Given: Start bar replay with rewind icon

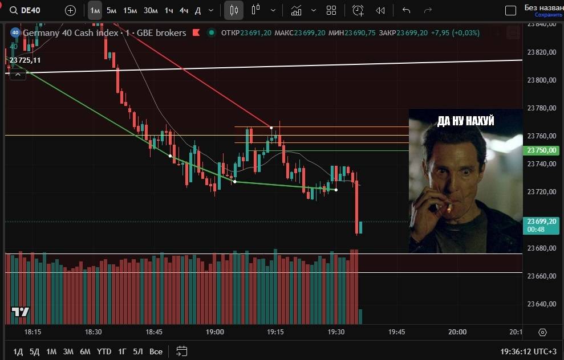Looking at the screenshot, I should click(380, 10).
